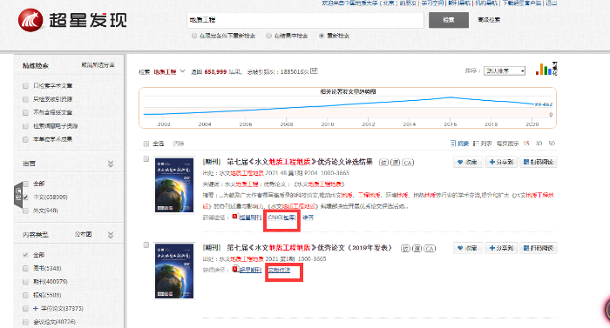Click 收藏 button on first result

point(468,162)
